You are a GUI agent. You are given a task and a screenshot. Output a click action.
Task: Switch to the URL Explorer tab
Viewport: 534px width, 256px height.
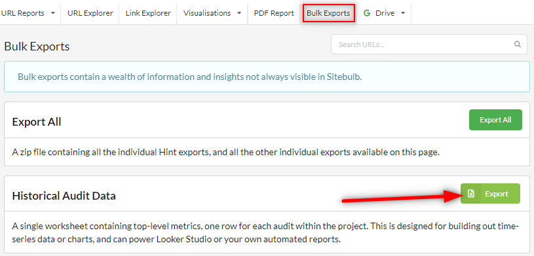90,13
